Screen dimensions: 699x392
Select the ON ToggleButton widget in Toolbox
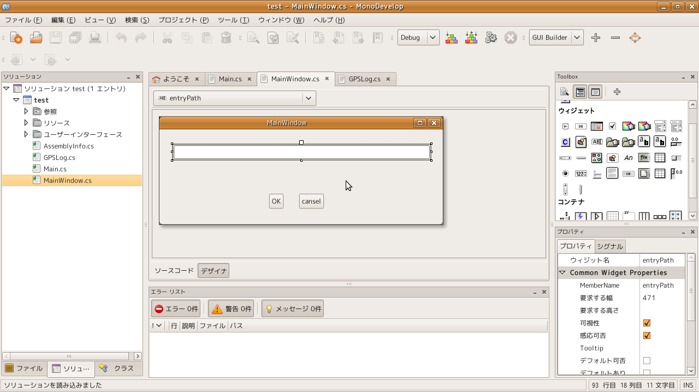[629, 174]
